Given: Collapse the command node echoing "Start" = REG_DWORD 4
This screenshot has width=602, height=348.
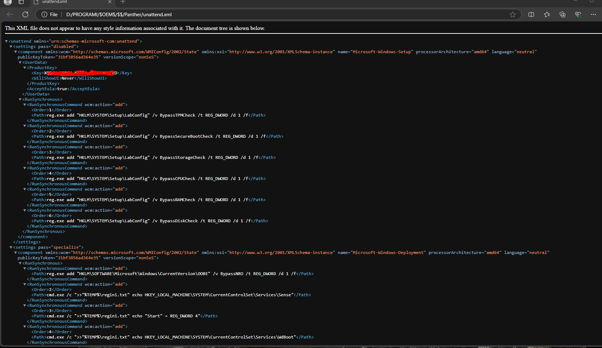Looking at the screenshot, I should click(25, 305).
